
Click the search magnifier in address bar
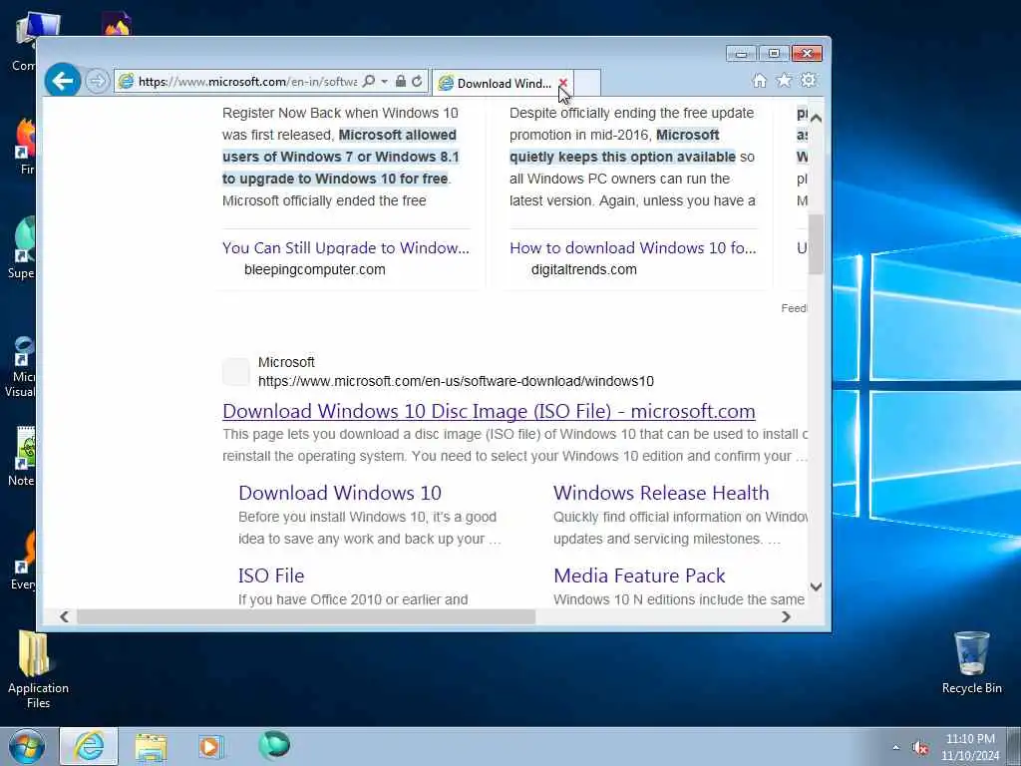click(x=369, y=82)
